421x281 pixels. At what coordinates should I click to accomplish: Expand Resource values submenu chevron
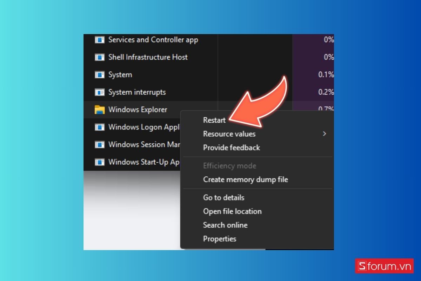(x=325, y=134)
